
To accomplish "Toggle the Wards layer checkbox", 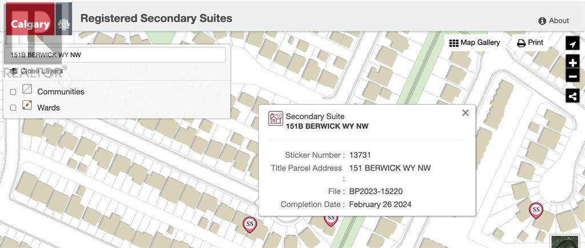I will pos(13,108).
